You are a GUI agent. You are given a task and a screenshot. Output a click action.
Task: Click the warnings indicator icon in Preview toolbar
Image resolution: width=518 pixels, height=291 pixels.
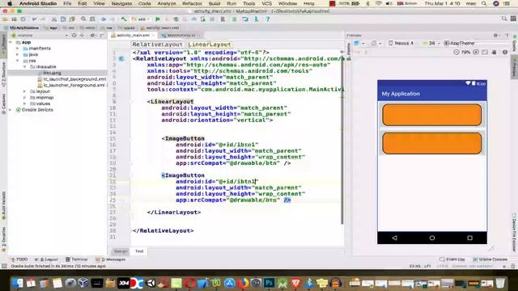(505, 52)
